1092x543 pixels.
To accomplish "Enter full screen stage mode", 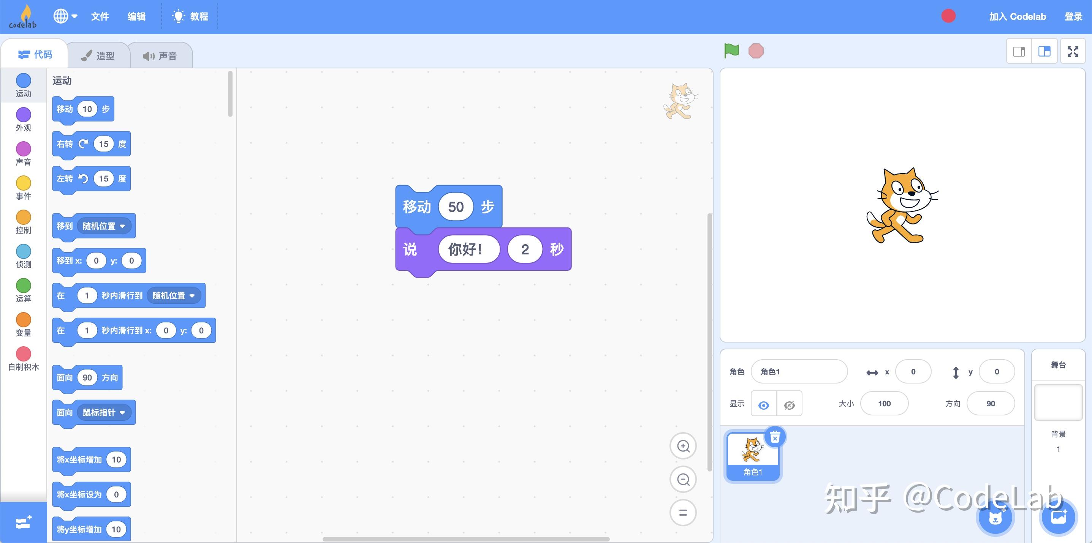I will click(1073, 51).
